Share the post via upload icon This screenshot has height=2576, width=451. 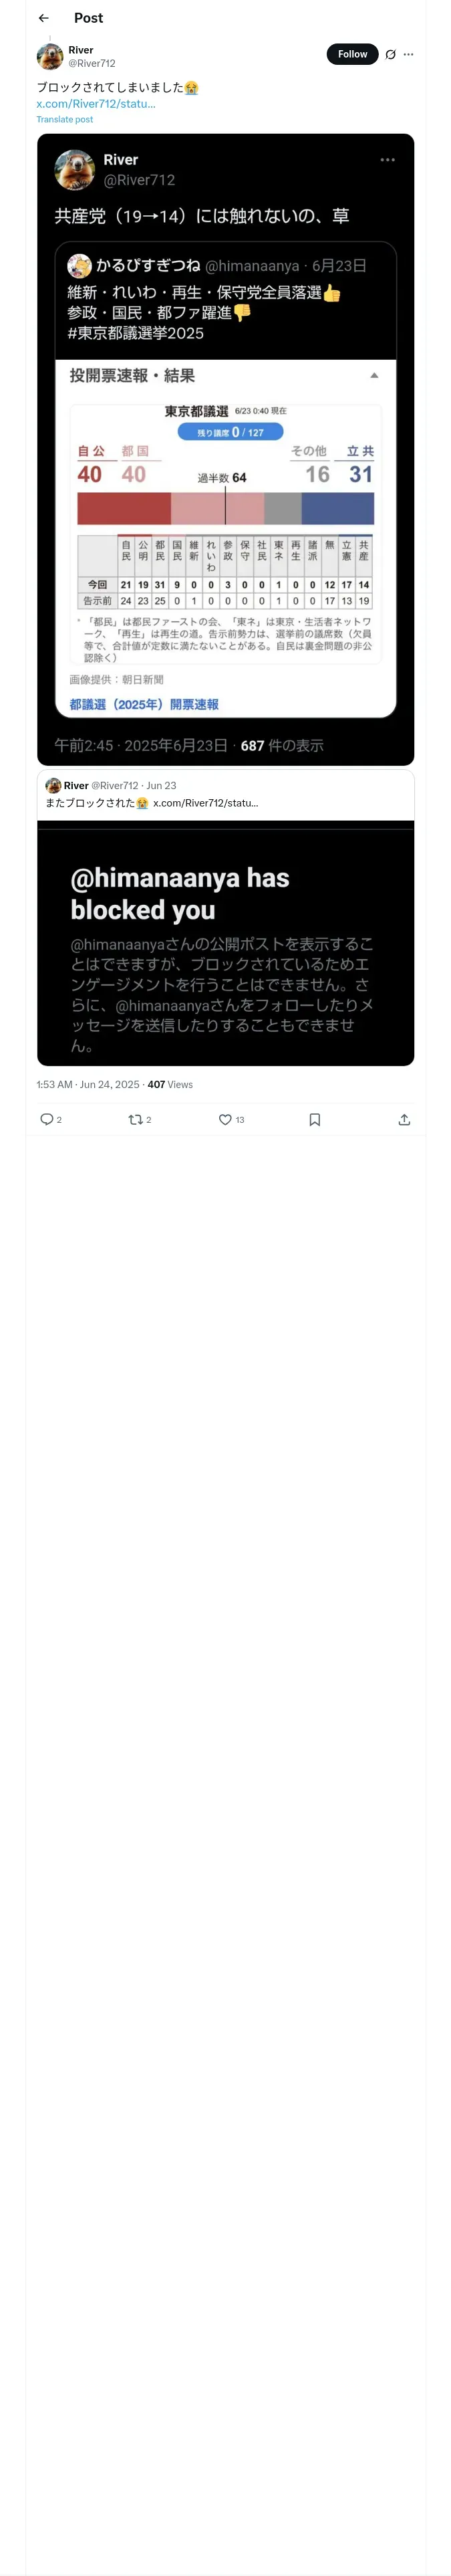tap(404, 1119)
